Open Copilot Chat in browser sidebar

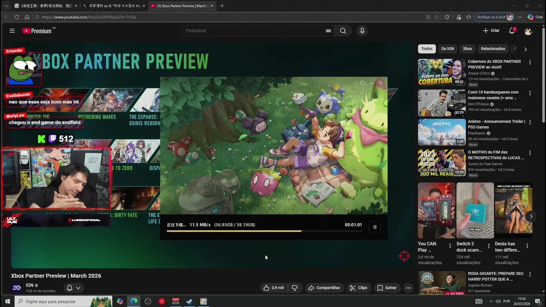point(534,17)
